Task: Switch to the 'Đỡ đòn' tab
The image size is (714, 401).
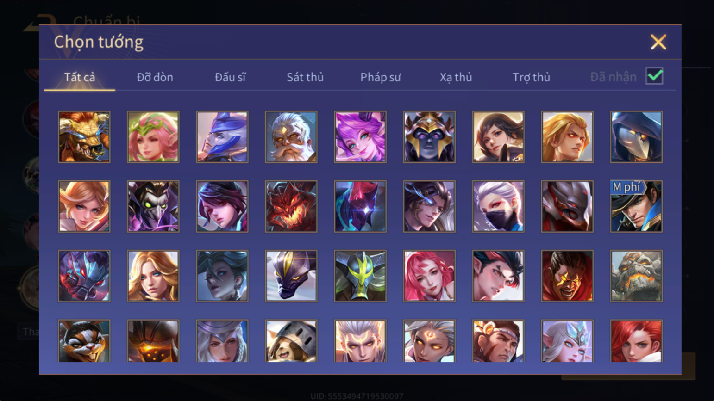Action: point(155,77)
